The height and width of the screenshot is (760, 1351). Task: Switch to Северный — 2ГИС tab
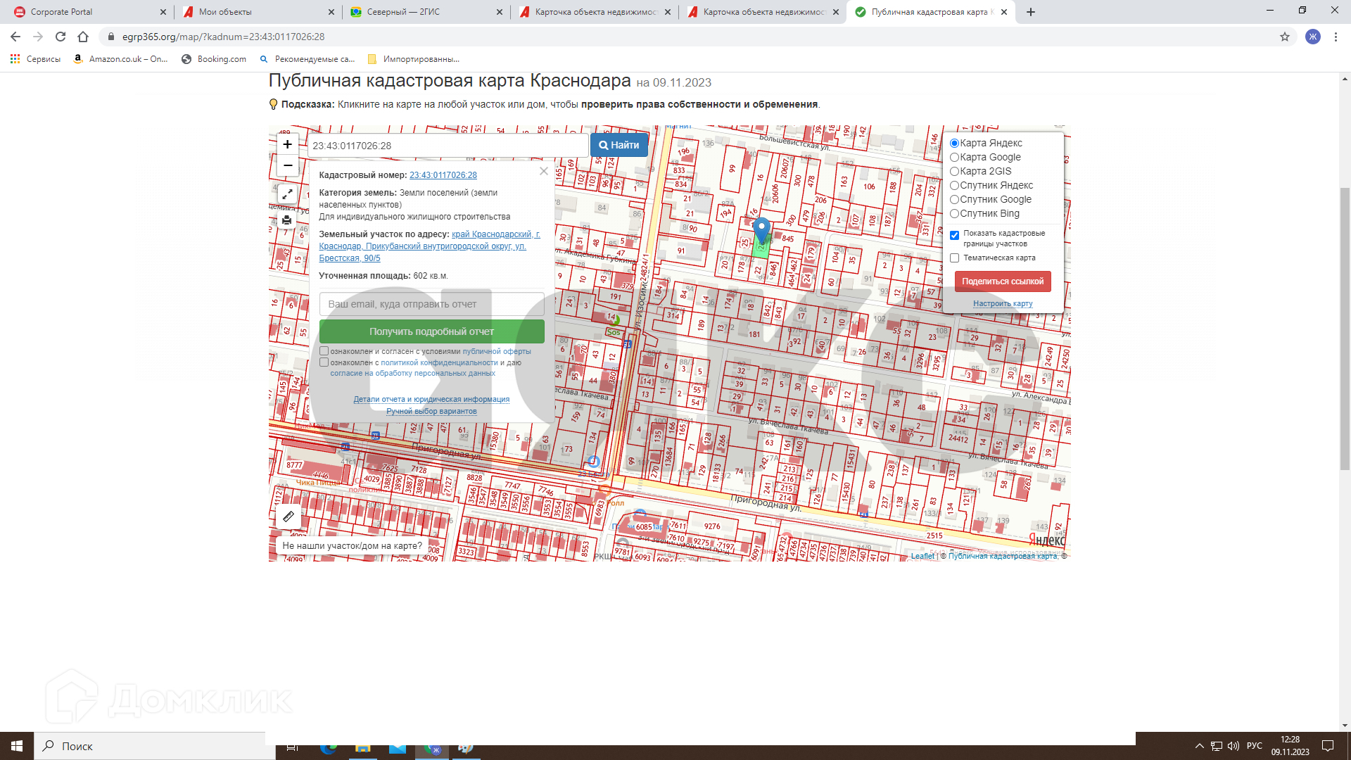pyautogui.click(x=402, y=12)
